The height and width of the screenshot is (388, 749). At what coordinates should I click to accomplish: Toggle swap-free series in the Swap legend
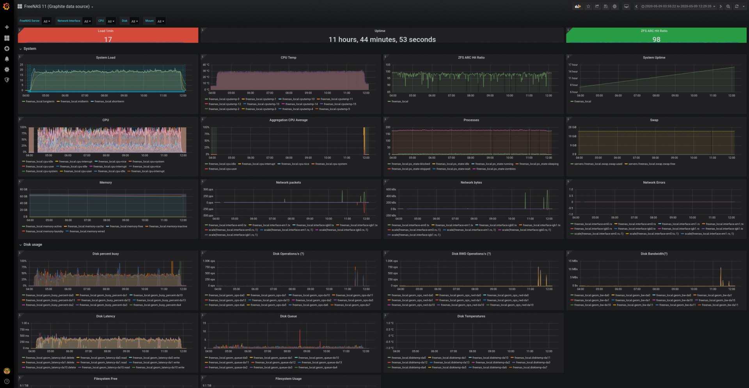pyautogui.click(x=651, y=164)
